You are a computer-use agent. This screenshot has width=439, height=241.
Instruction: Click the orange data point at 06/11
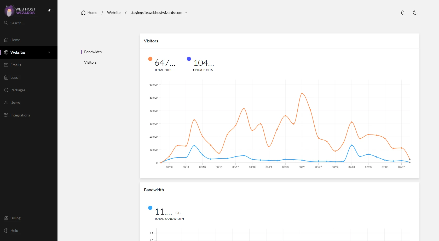186,146
